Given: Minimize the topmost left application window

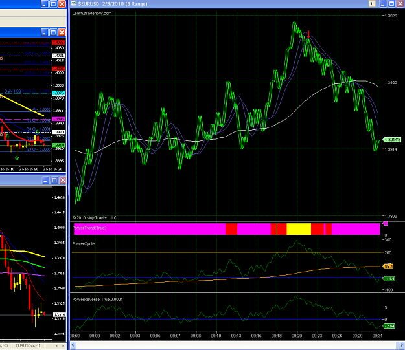Looking at the screenshot, I should [45, 4].
